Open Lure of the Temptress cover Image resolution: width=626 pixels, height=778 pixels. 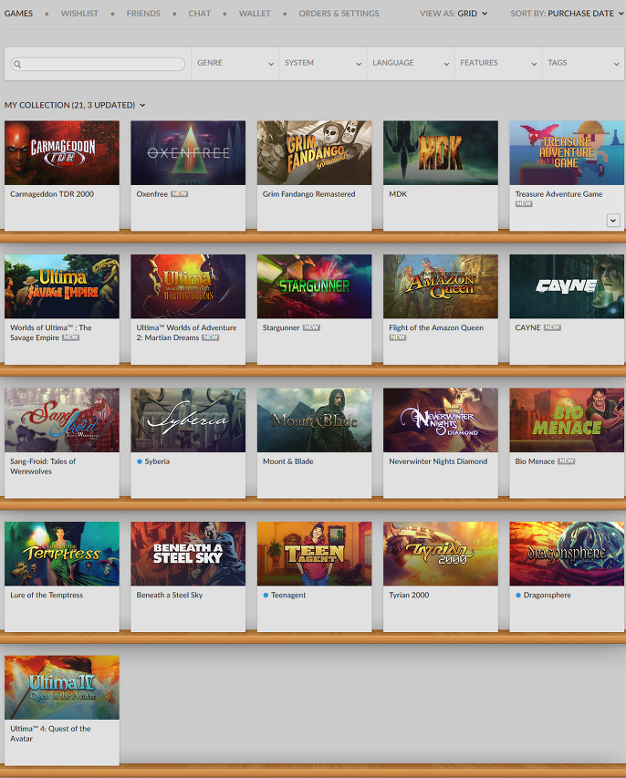click(62, 554)
